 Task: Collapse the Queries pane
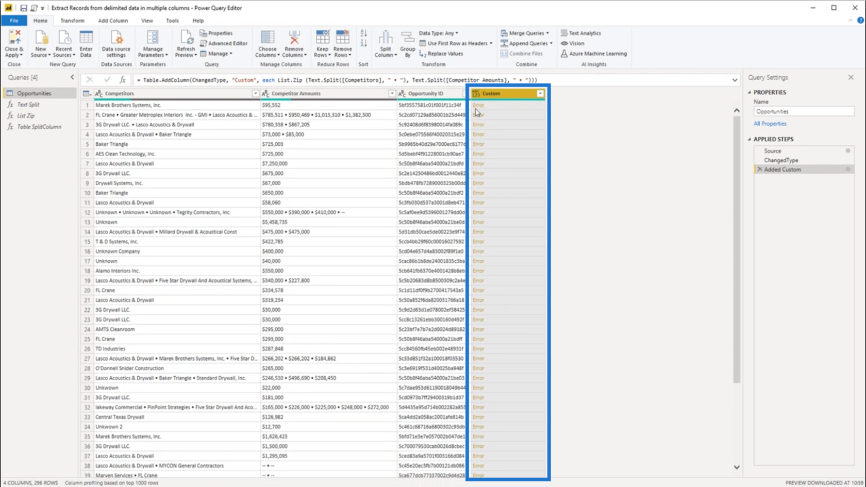[72, 77]
